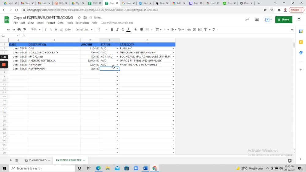This screenshot has height=172, width=306.
Task: Format selection as currency
Action: point(46,30)
